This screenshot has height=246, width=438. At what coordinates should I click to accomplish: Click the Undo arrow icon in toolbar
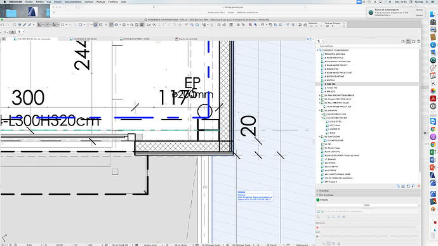click(3, 25)
